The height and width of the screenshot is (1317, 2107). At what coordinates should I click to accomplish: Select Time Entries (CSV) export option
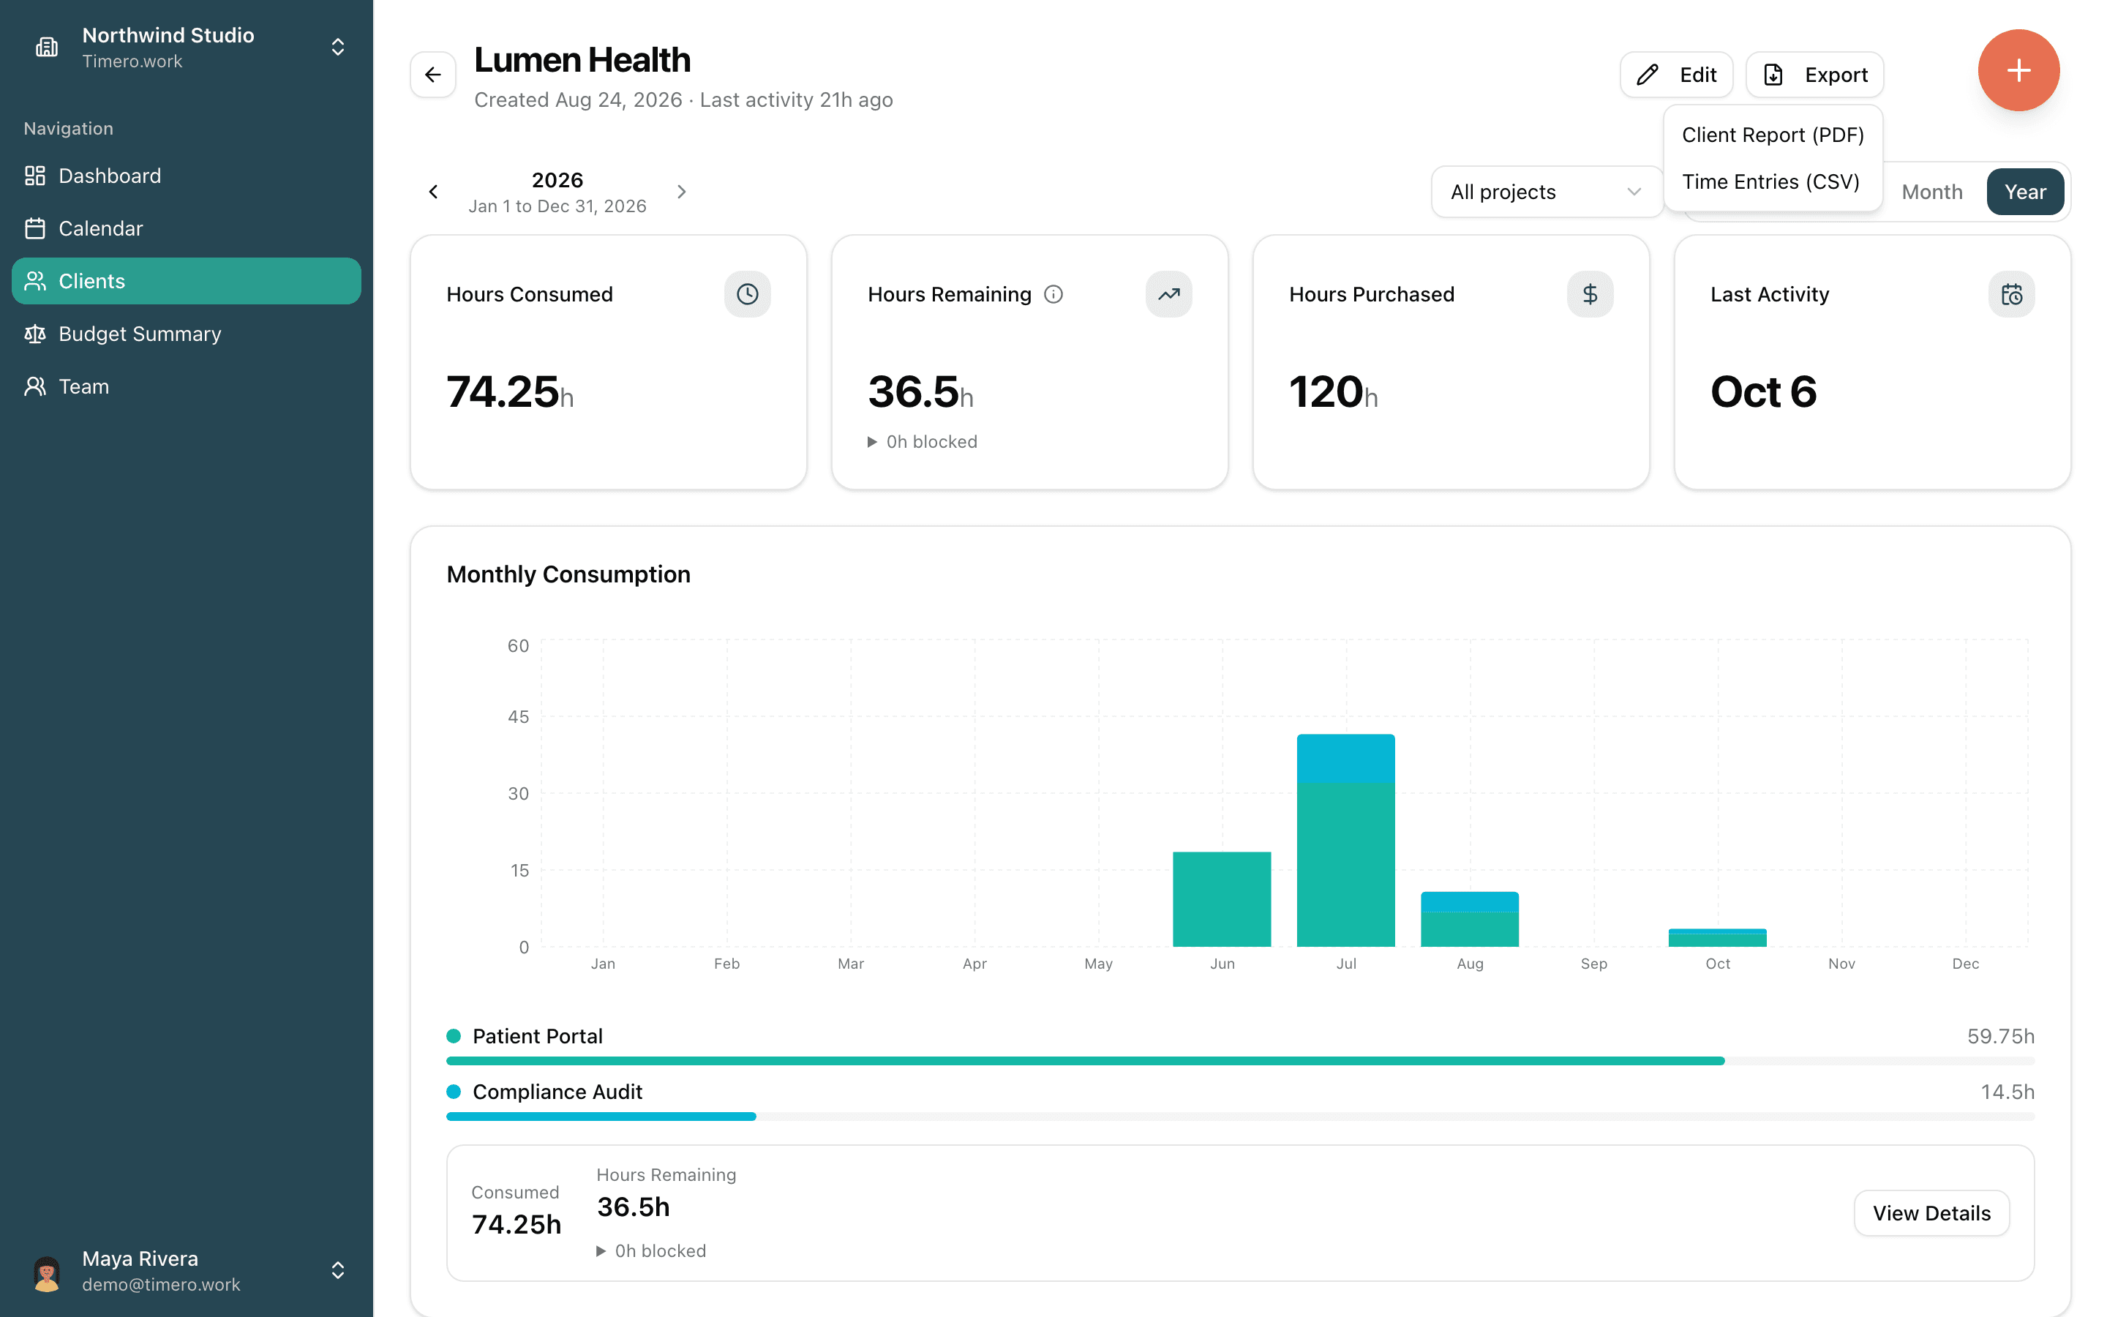click(x=1773, y=182)
